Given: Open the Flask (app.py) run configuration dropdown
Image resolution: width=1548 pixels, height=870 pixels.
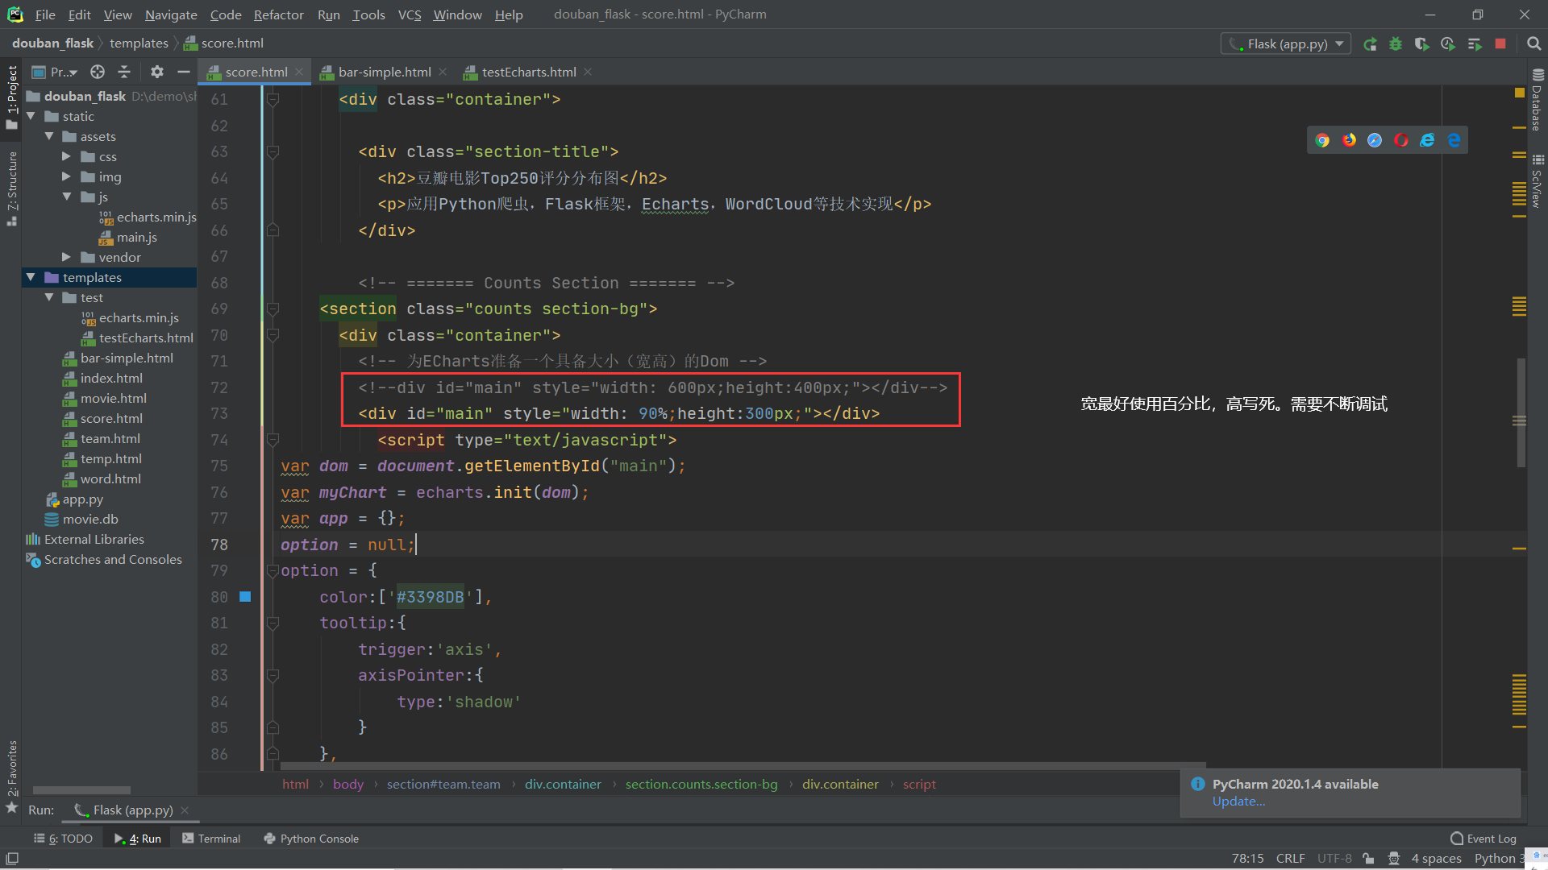Looking at the screenshot, I should (1287, 44).
